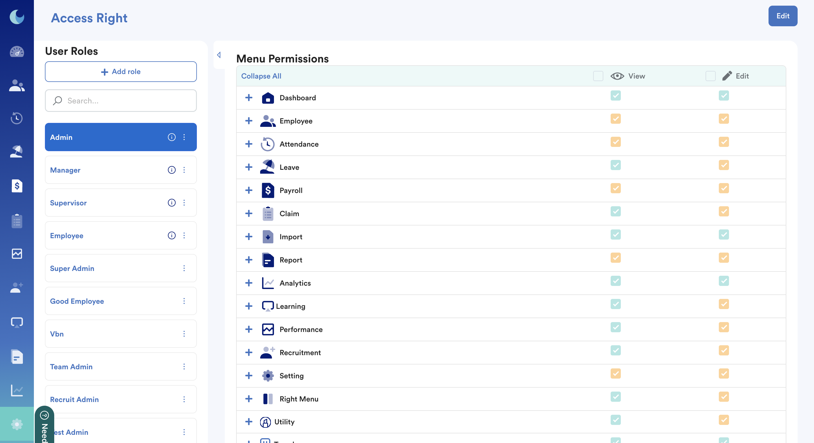Select the Supervisor user role
Viewport: 814px width, 443px height.
point(68,203)
